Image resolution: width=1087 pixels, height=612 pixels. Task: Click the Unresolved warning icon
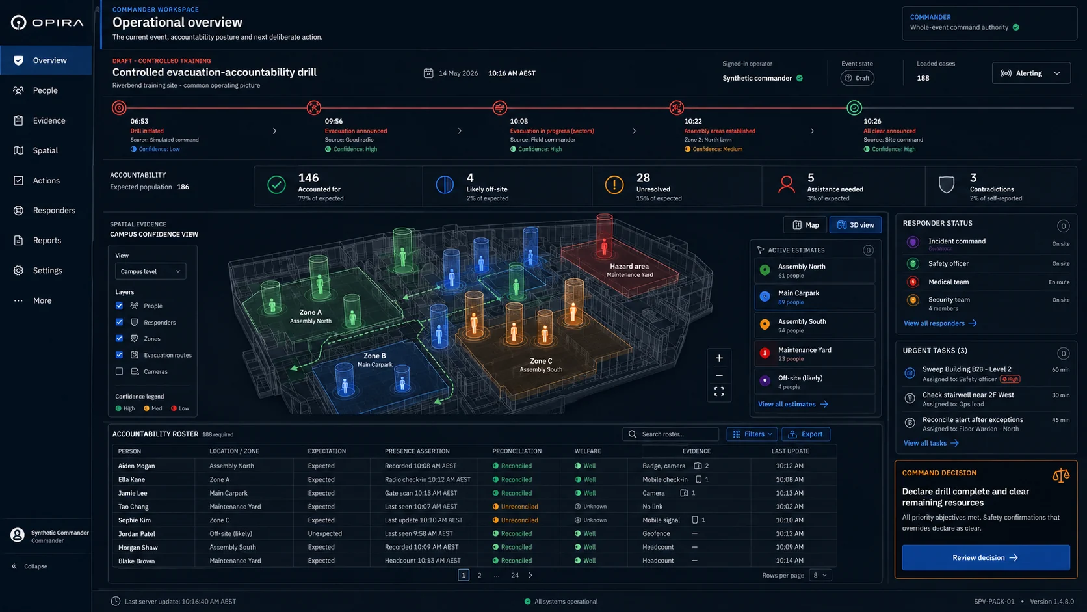614,185
